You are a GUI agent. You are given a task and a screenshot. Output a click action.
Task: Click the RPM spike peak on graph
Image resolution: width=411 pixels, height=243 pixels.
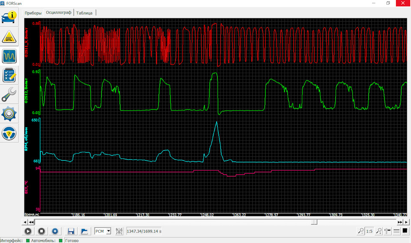(217, 122)
